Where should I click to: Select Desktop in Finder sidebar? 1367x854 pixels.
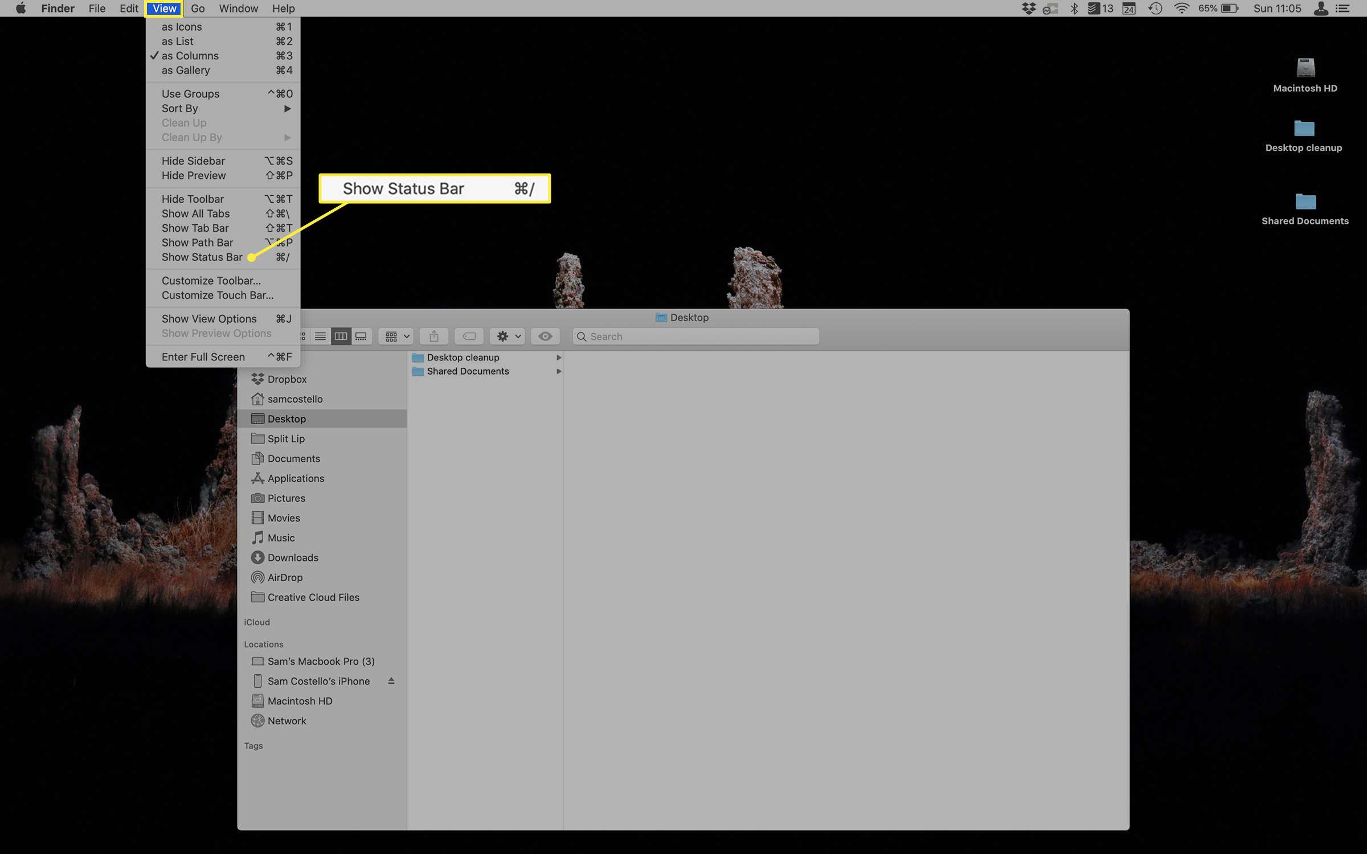coord(287,418)
